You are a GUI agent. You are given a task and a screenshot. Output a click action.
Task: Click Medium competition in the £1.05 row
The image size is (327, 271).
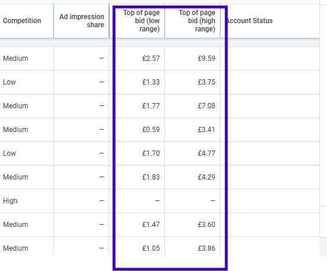click(x=16, y=248)
